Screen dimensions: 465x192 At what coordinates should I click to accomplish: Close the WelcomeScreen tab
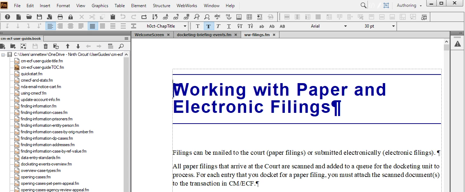pos(168,35)
